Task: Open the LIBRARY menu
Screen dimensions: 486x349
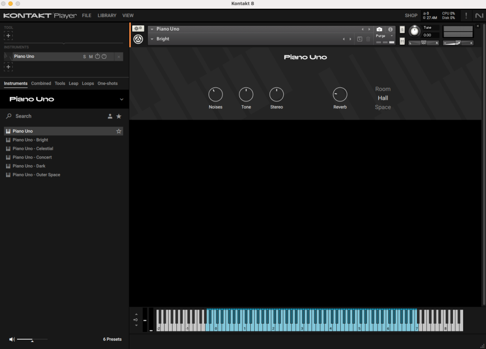Action: pyautogui.click(x=107, y=16)
